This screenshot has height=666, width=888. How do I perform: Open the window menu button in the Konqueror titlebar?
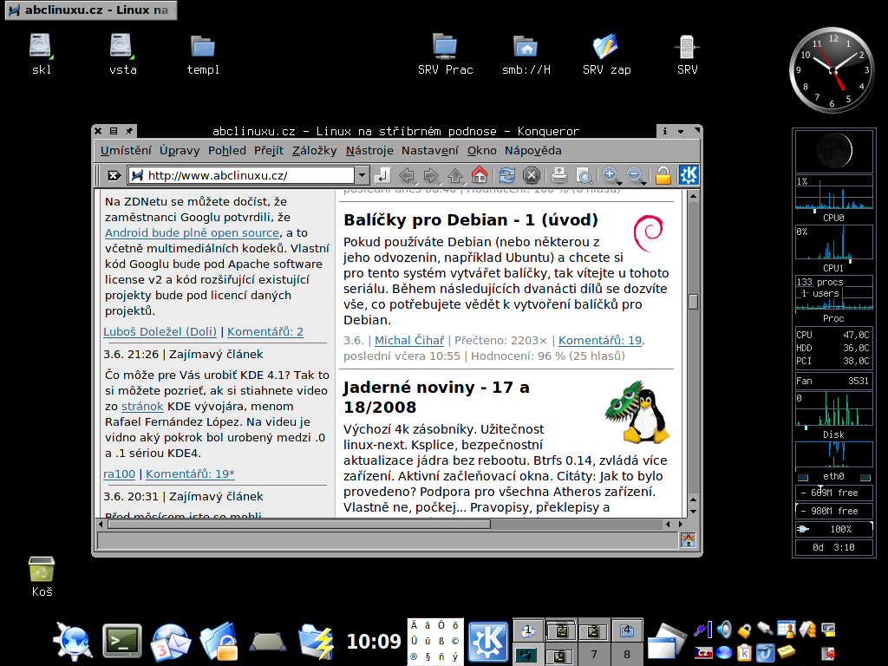point(114,131)
